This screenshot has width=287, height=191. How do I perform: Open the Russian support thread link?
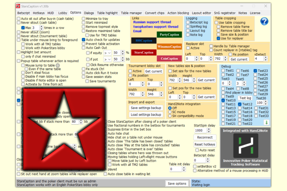(152, 22)
